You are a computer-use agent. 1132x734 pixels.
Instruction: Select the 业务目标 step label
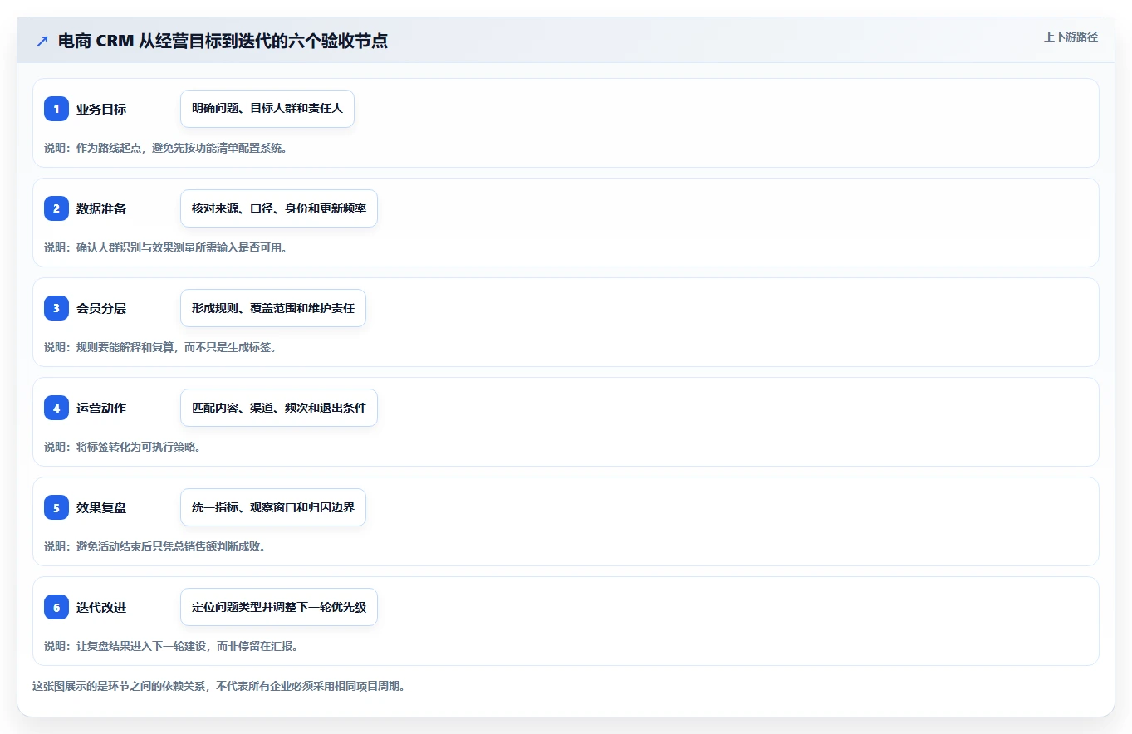click(101, 109)
